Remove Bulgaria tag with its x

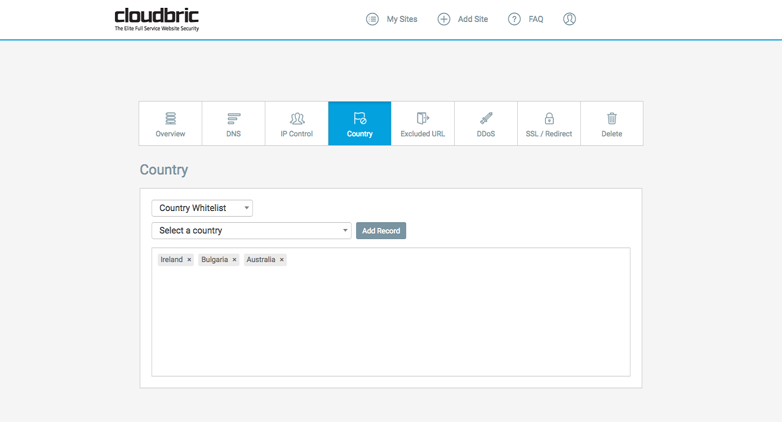234,260
